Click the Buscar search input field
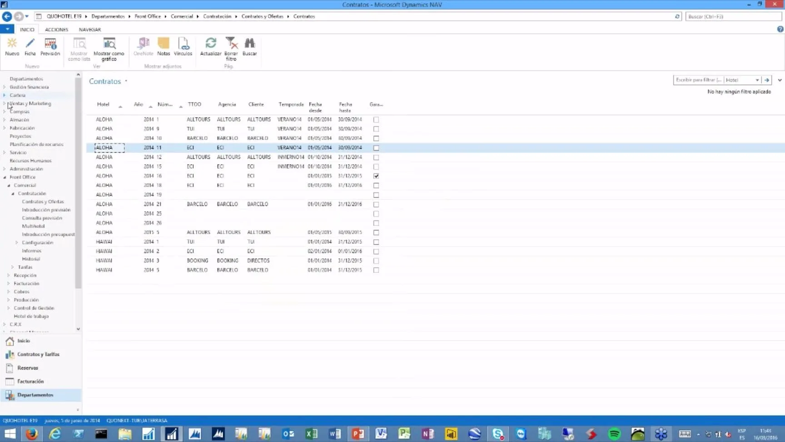 pos(733,16)
